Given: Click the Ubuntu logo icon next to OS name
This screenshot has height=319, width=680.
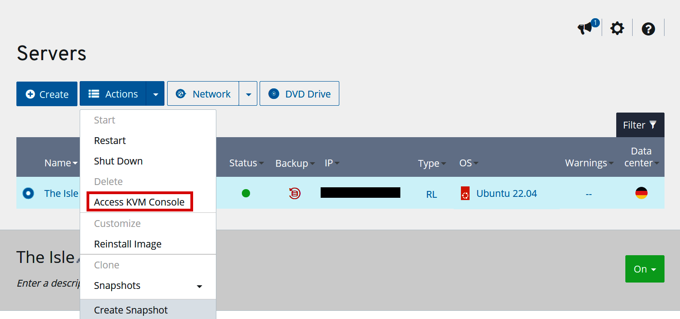Looking at the screenshot, I should 465,193.
